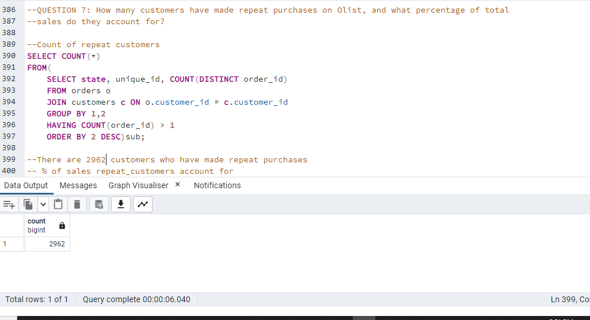Screen dimensions: 590x320
Task: Select the Graph Visualiser tab
Action: 139,185
